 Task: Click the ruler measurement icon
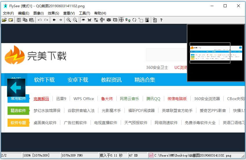tap(102, 20)
